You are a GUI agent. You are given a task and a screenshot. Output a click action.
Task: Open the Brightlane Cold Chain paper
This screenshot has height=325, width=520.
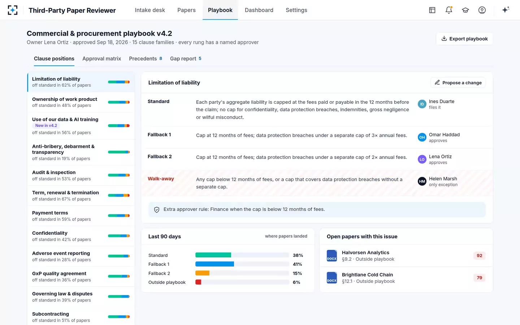point(406,278)
